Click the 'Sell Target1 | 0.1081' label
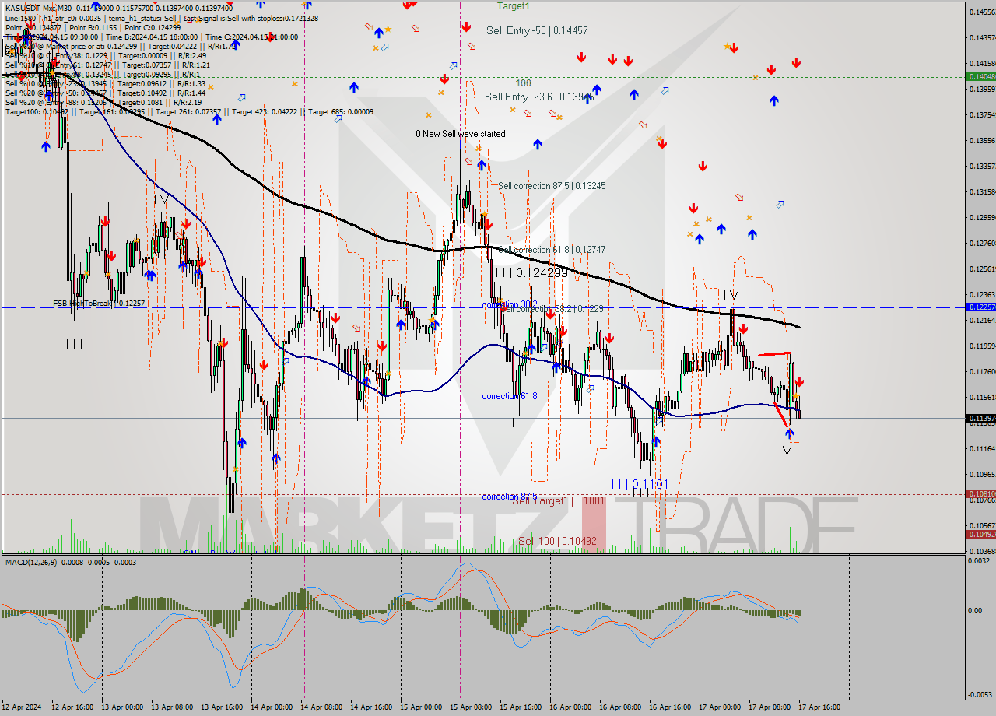The height and width of the screenshot is (716, 996). pos(558,501)
